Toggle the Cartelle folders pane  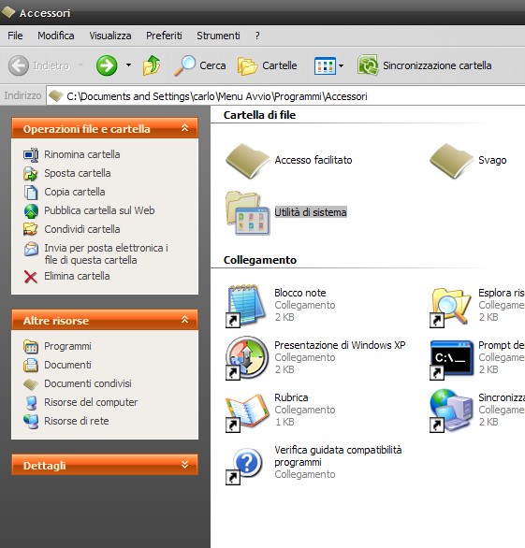pos(268,65)
